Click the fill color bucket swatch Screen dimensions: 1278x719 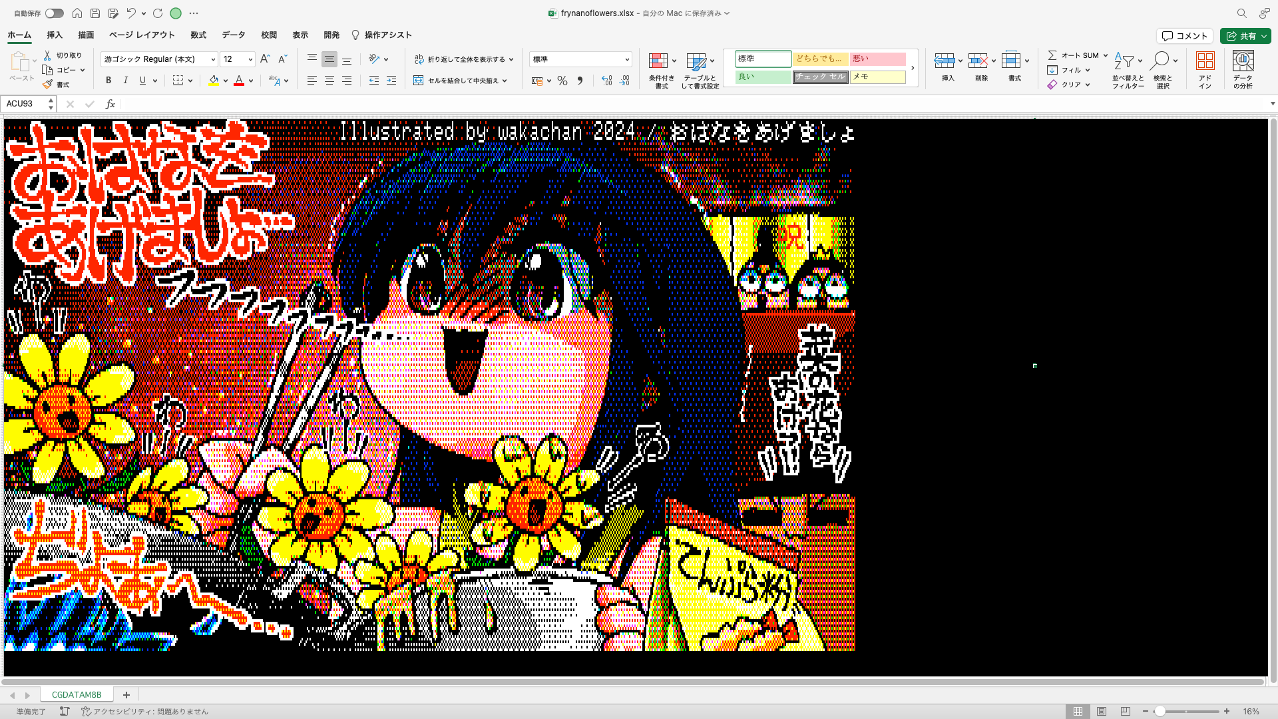214,81
